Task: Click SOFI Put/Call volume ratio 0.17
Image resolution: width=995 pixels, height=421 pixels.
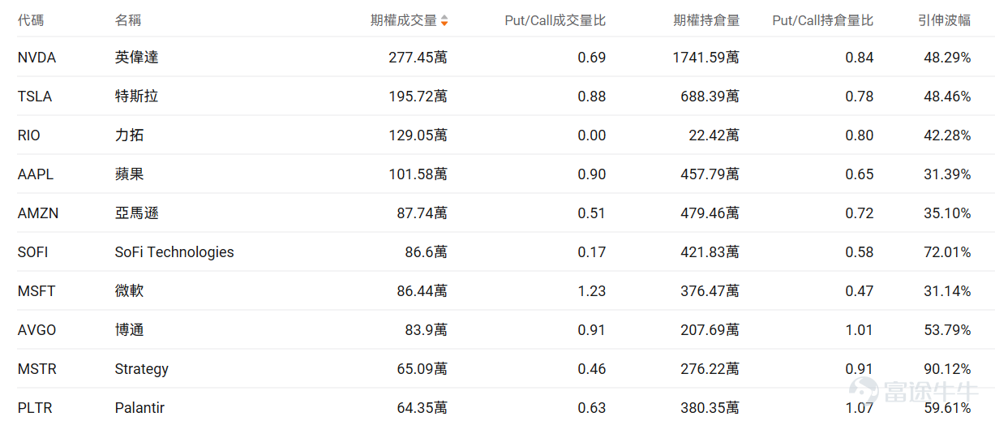Action: click(592, 252)
